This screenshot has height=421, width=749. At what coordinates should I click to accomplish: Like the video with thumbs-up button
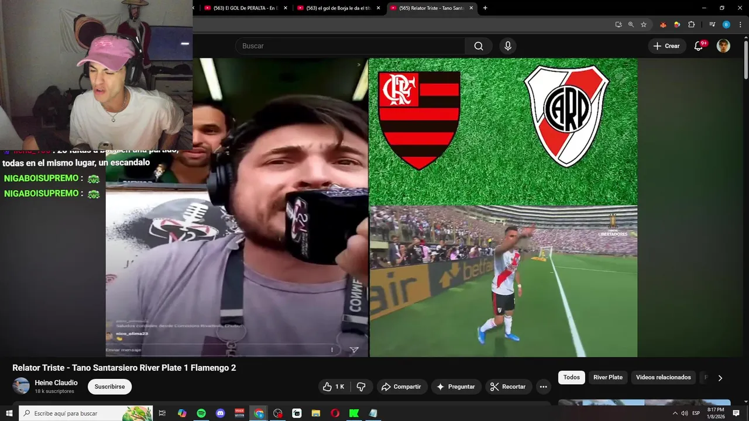coord(334,387)
